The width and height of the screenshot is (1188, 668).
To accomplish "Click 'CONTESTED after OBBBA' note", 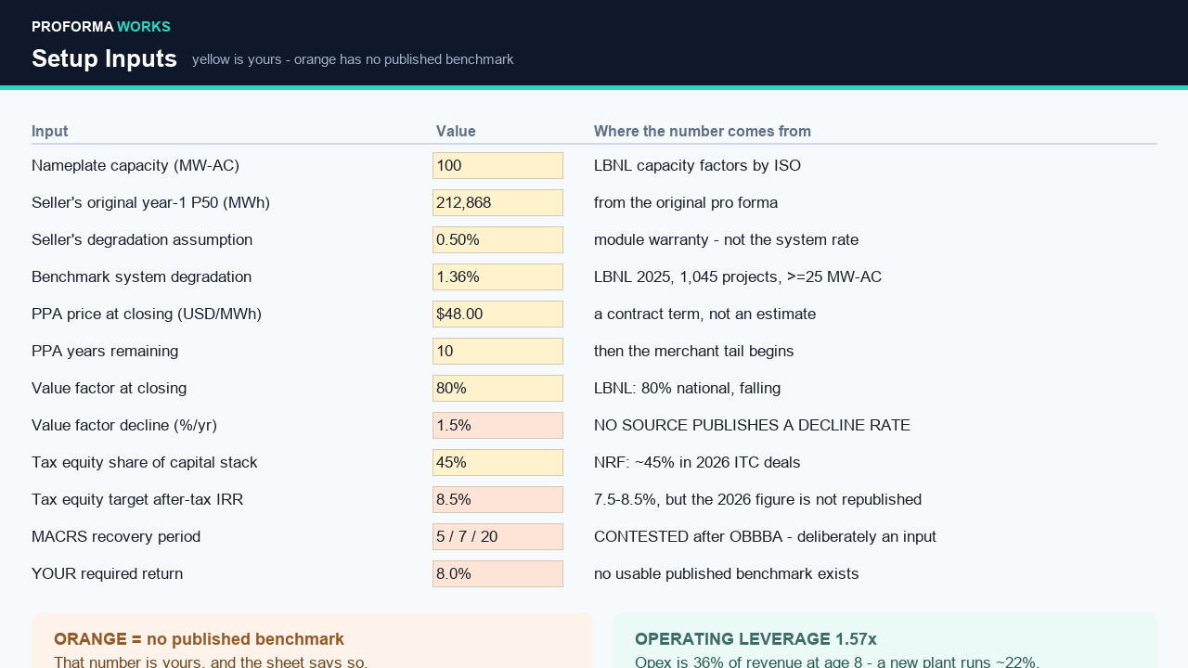I will click(765, 536).
